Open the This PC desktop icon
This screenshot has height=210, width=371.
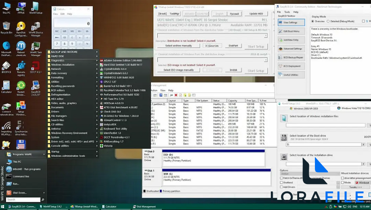point(6,8)
